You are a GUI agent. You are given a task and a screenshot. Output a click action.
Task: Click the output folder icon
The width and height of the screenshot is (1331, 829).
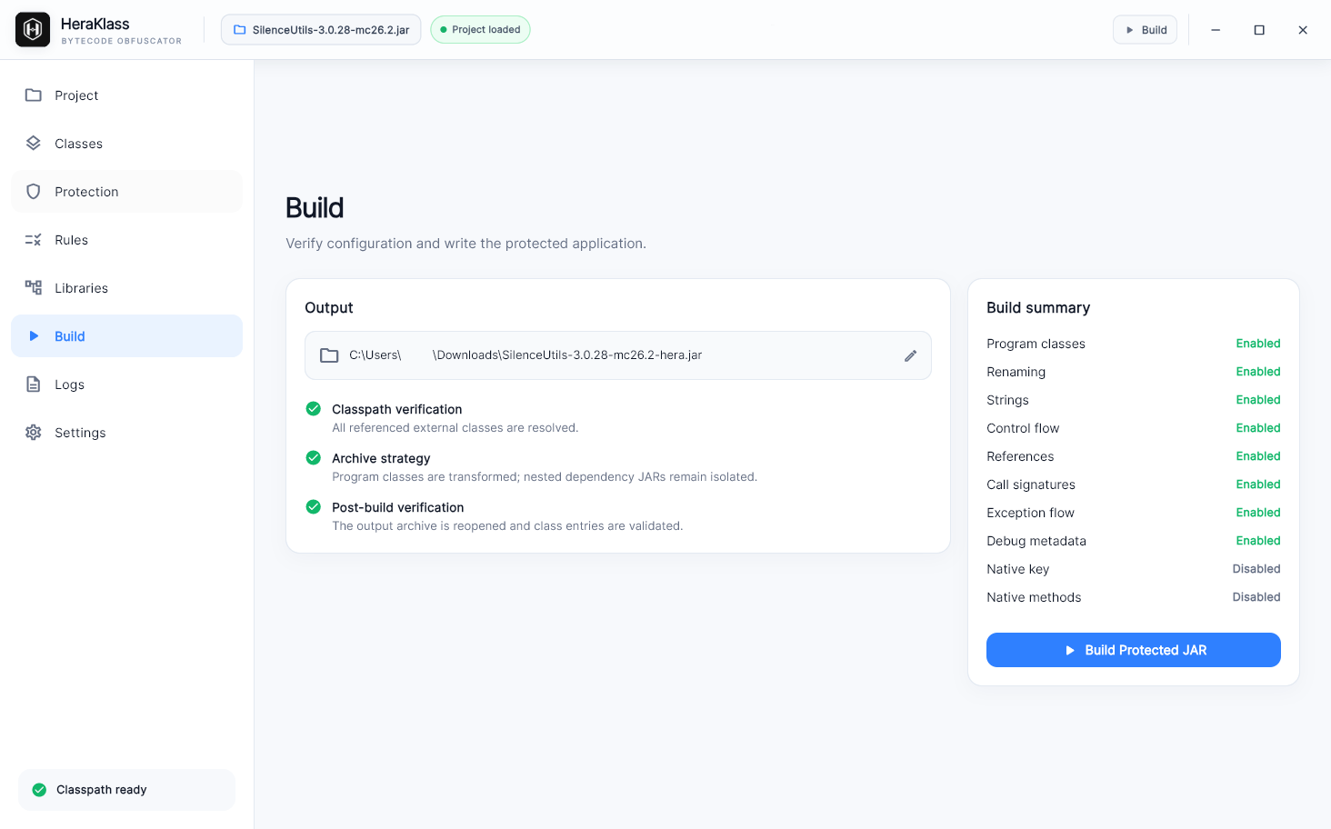pos(329,355)
